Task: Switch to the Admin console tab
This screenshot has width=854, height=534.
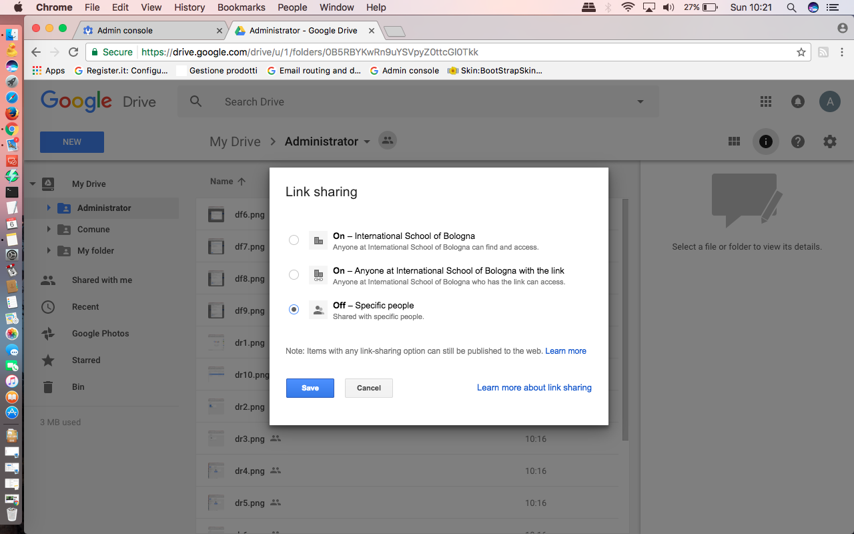Action: click(x=152, y=31)
